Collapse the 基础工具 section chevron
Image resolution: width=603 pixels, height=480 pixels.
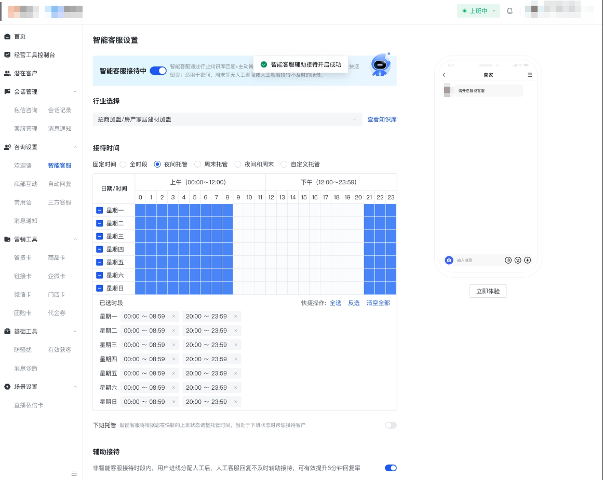(75, 331)
